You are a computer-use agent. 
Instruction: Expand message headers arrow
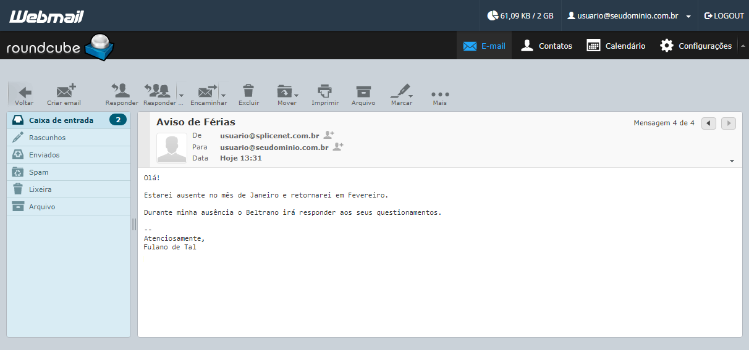click(x=732, y=161)
